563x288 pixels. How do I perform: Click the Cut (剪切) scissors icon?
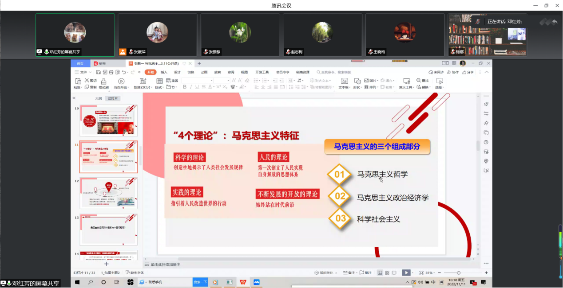(x=87, y=81)
